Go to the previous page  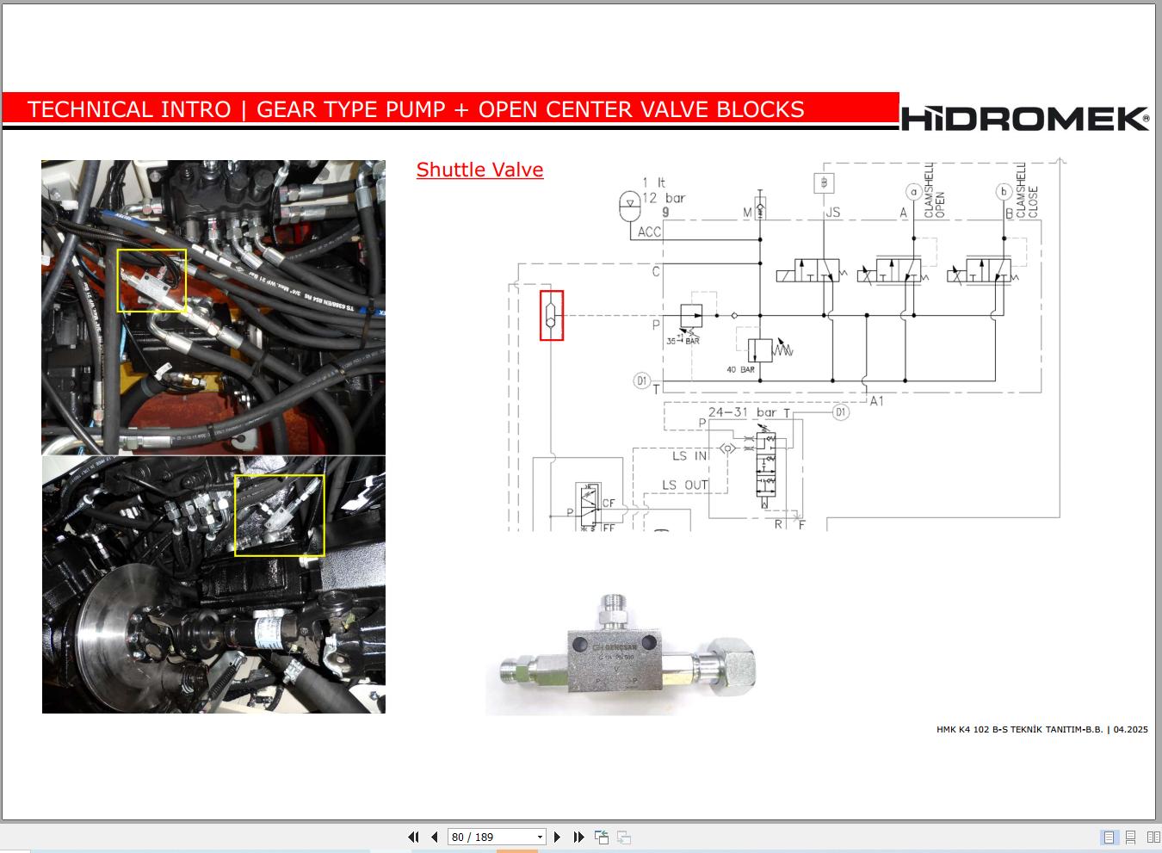(x=435, y=837)
